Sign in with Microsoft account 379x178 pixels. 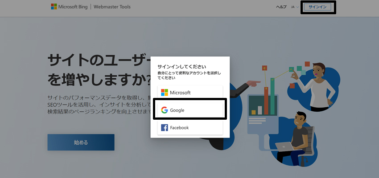tap(190, 93)
